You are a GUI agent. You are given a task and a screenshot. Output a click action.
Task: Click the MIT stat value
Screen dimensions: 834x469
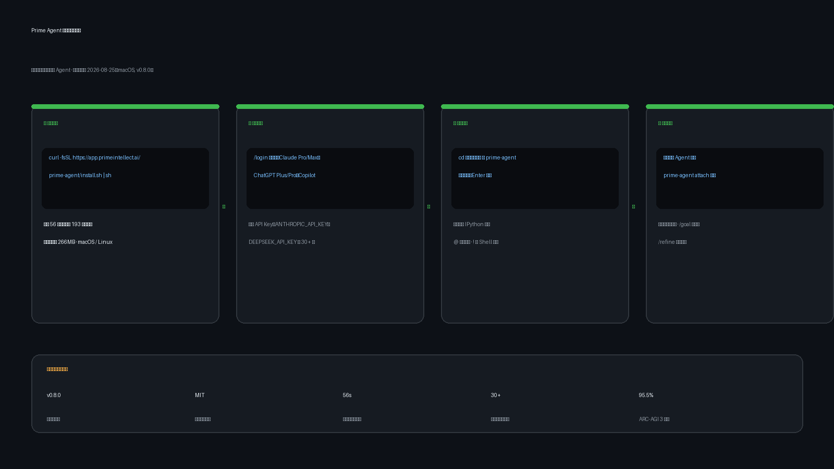[x=200, y=395]
